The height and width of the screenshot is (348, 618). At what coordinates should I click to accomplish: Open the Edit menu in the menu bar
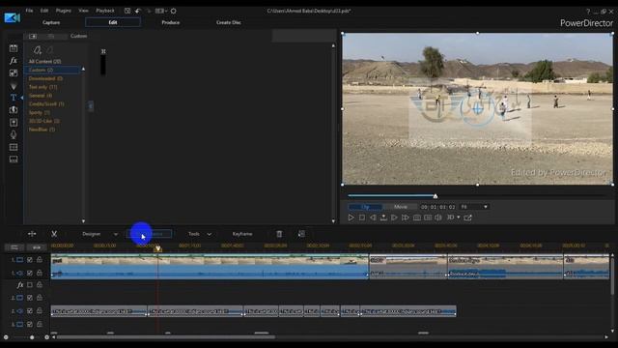(44, 11)
